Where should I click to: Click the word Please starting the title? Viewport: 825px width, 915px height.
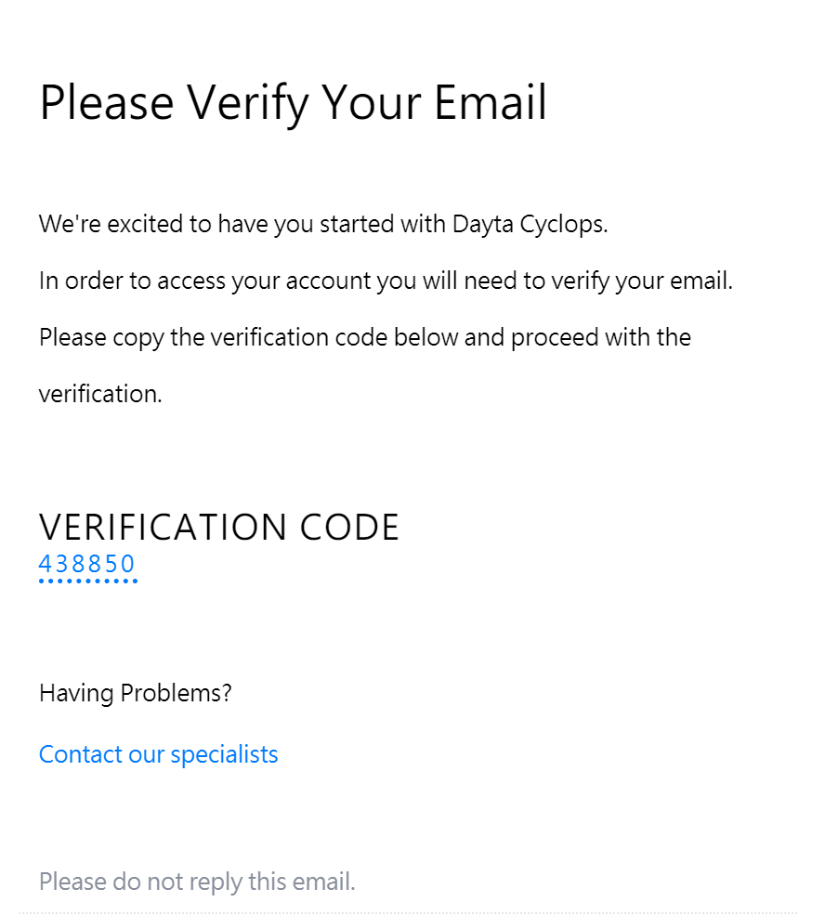click(x=106, y=103)
